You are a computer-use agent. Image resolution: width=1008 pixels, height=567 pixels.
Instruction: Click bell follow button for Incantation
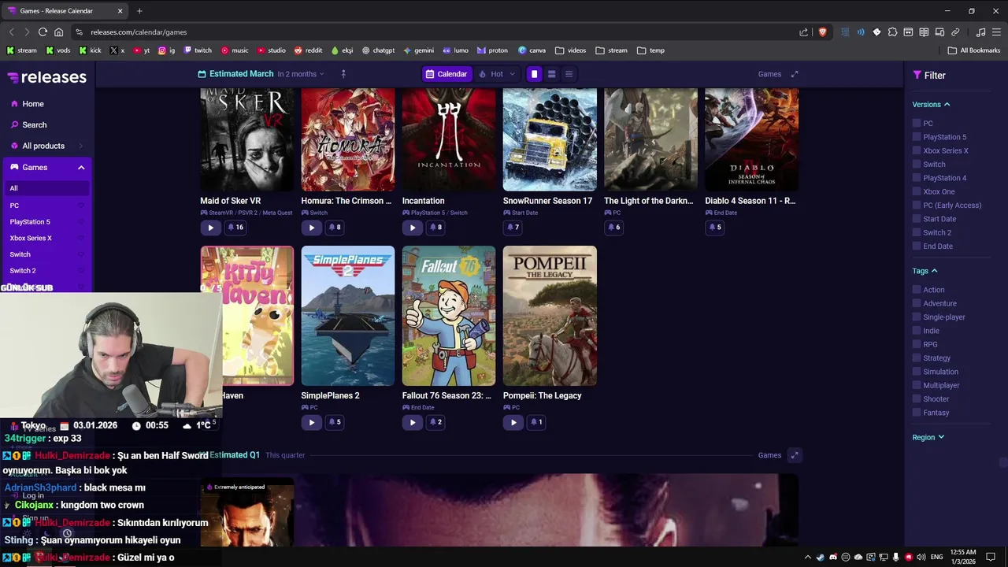[x=435, y=228]
